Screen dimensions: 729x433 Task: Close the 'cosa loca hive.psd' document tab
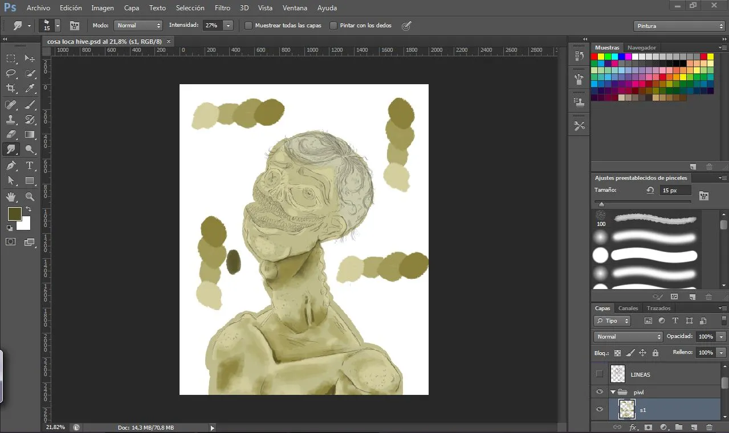169,42
